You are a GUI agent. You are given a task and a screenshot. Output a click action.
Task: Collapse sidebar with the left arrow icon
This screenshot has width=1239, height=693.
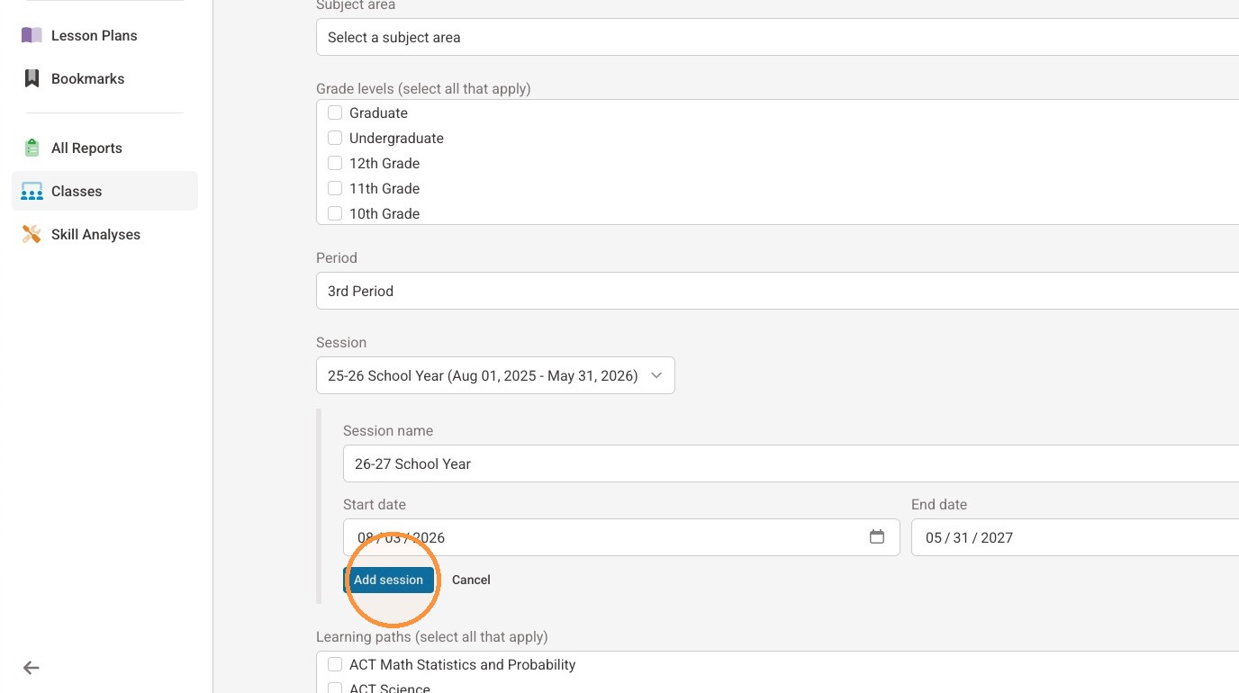tap(32, 668)
